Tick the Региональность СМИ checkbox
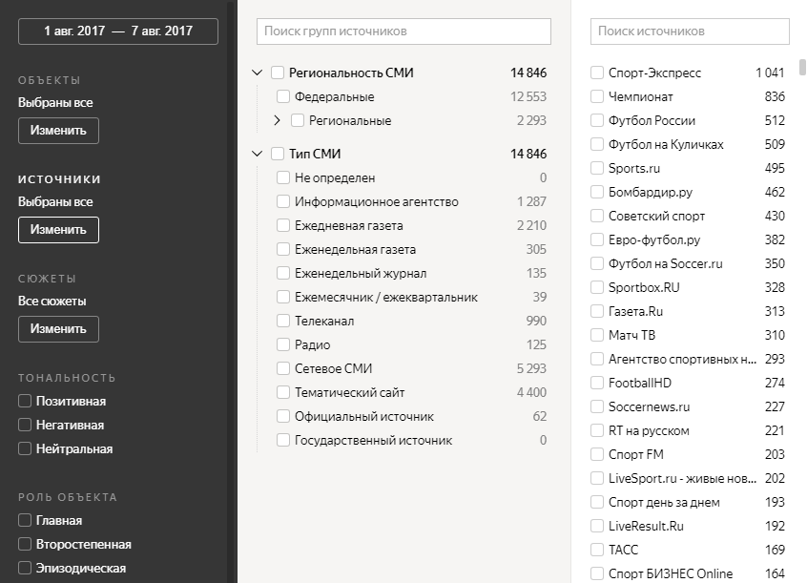807x583 pixels. tap(278, 73)
